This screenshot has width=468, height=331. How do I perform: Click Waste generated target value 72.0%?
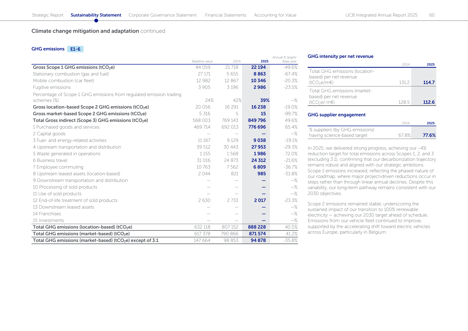(x=291, y=154)
